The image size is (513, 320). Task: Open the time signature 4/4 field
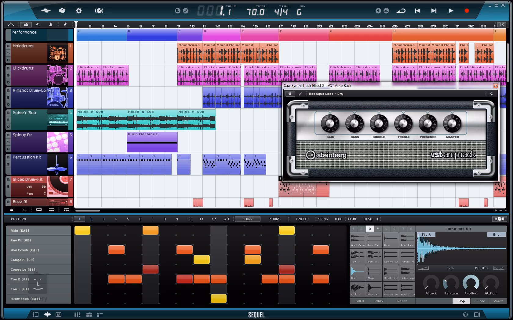tap(281, 12)
